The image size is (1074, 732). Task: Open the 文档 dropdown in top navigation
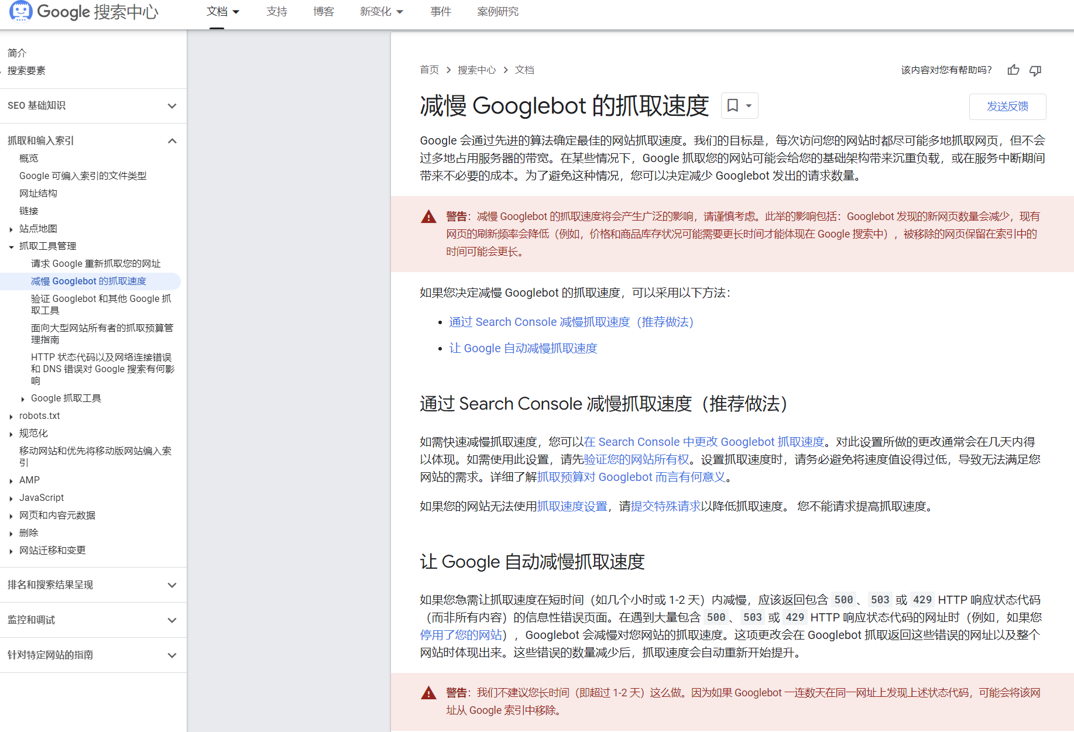[x=223, y=12]
